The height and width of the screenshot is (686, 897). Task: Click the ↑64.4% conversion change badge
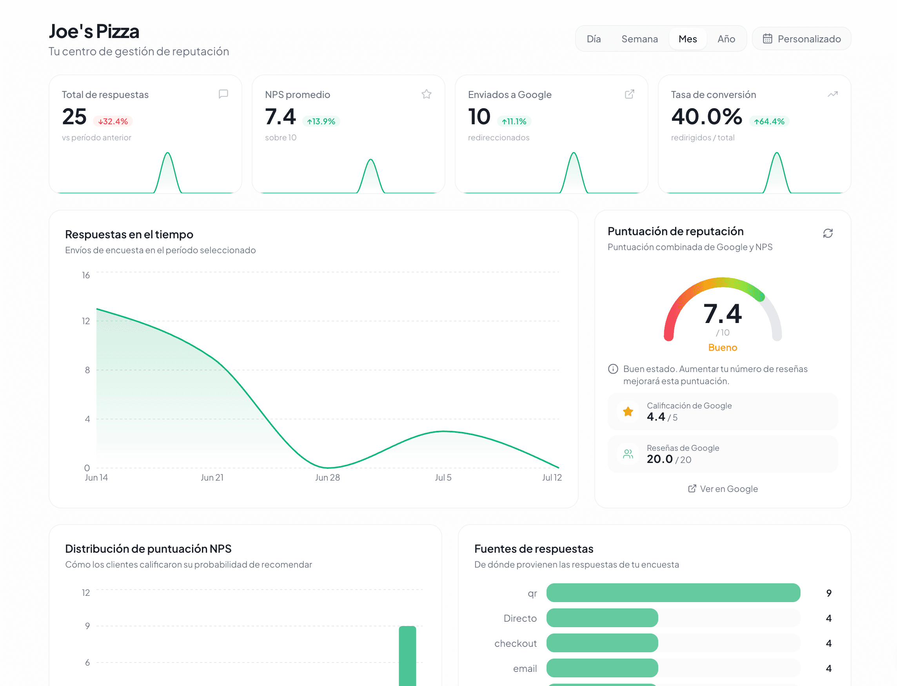point(769,121)
